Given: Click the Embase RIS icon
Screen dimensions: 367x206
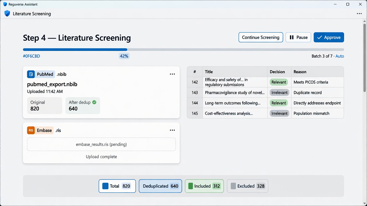Looking at the screenshot, I should [x=31, y=130].
